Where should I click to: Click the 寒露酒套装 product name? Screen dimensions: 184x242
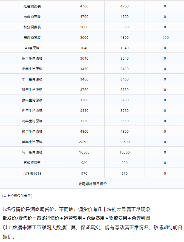[x=32, y=38]
